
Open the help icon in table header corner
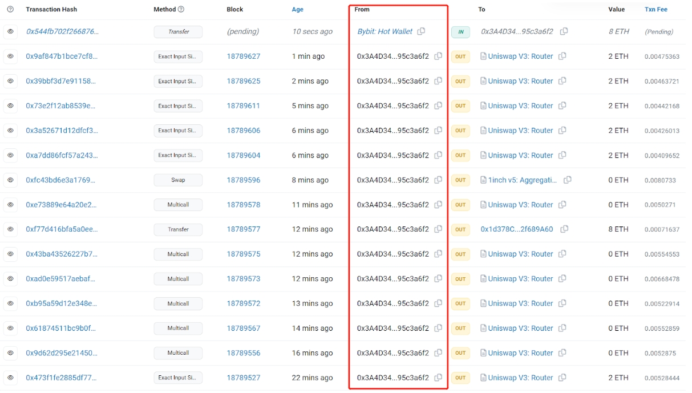[x=10, y=10]
